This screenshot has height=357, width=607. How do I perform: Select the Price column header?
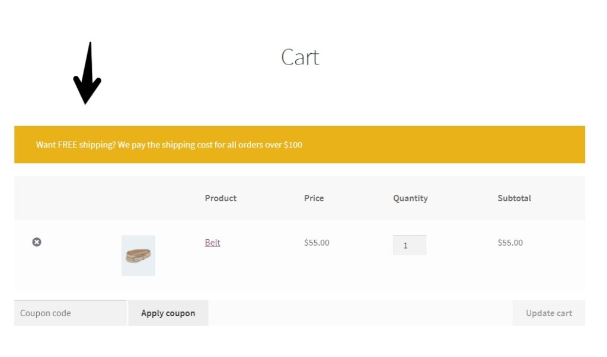tap(314, 198)
